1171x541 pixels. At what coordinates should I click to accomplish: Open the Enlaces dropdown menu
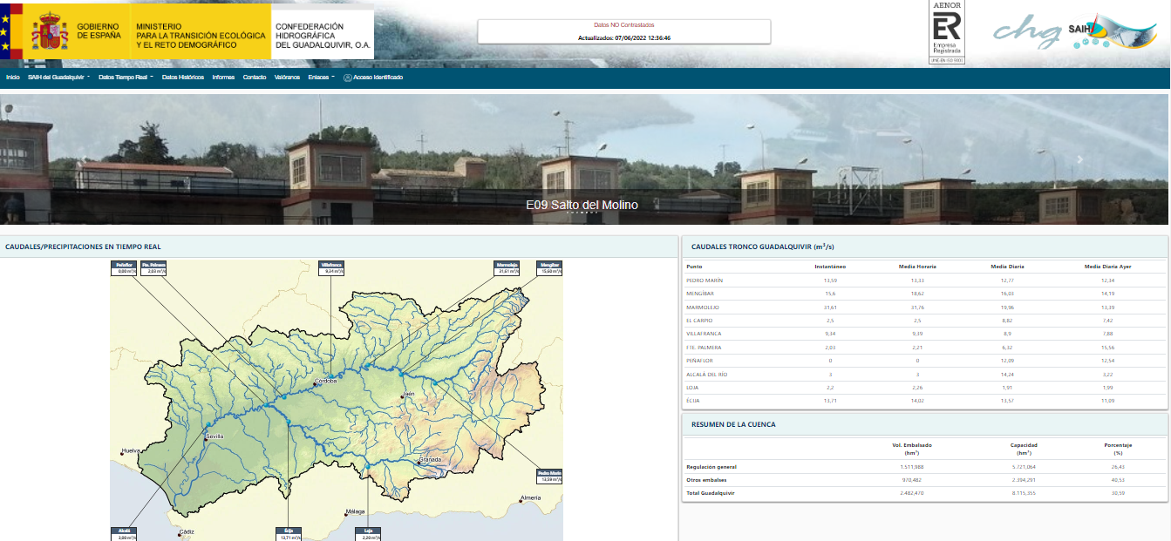321,78
